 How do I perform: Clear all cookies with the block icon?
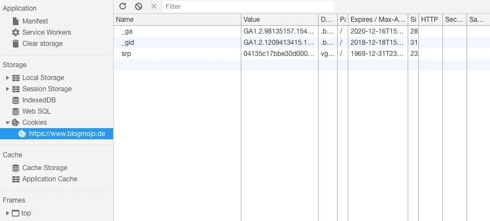pyautogui.click(x=138, y=6)
